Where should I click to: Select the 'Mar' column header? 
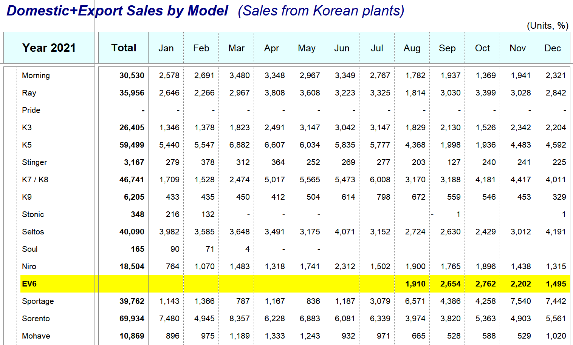(x=236, y=48)
